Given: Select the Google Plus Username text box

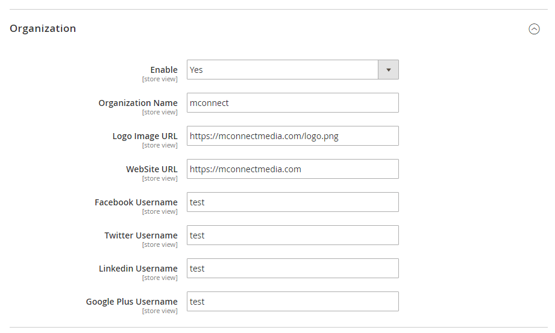Looking at the screenshot, I should tap(292, 302).
